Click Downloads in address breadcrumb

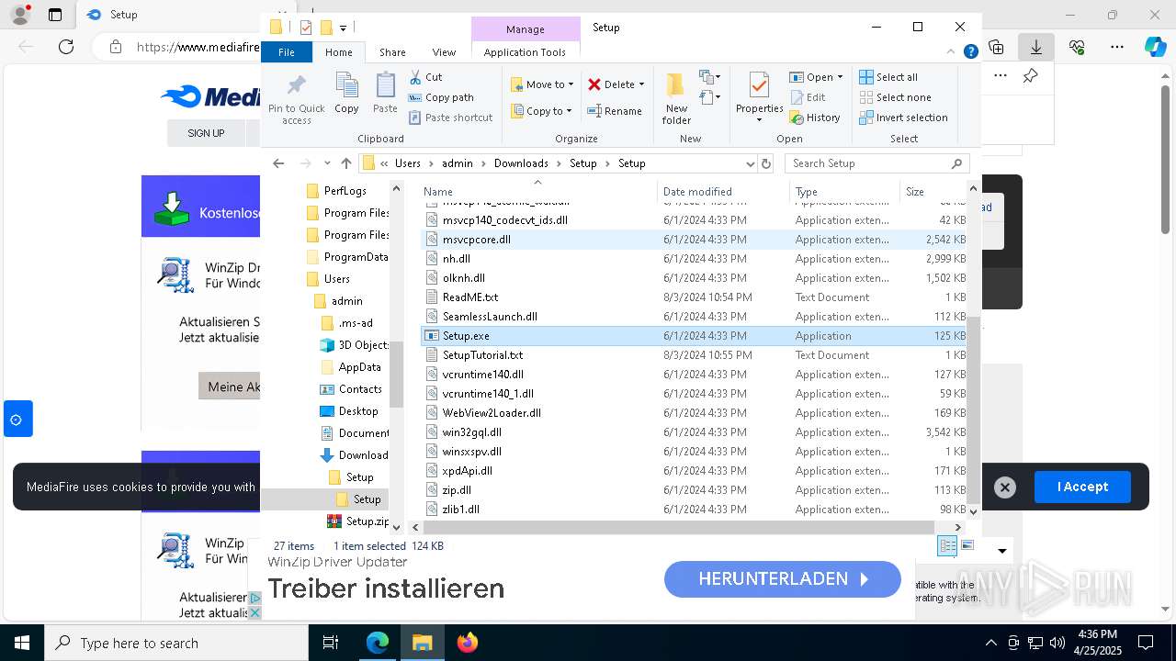[521, 163]
